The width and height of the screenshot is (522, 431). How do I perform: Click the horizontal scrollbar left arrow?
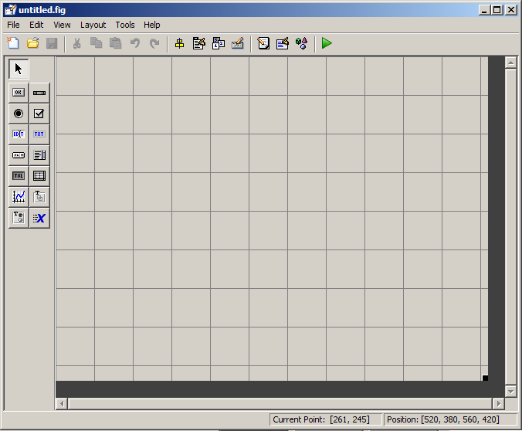tap(62, 404)
